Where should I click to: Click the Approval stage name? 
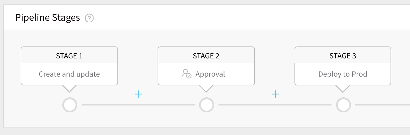point(210,74)
